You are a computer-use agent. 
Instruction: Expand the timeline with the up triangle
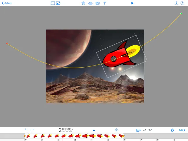(94, 130)
